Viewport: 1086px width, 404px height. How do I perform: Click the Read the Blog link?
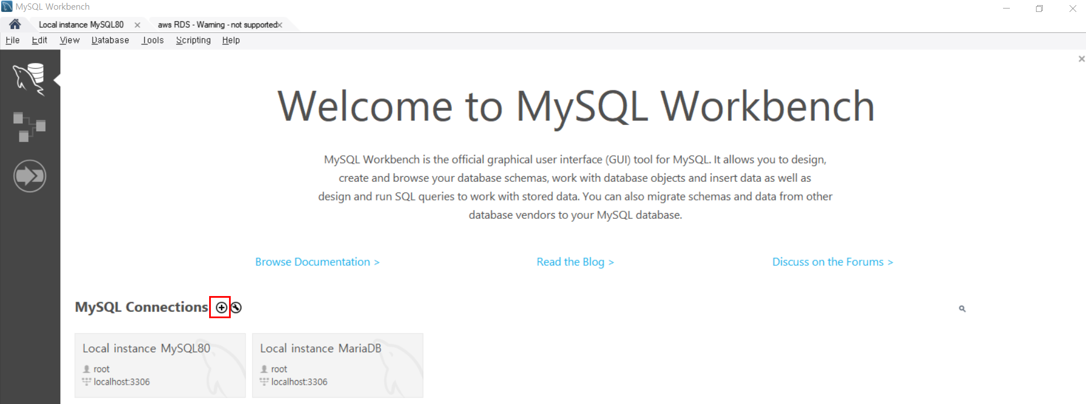pos(575,262)
